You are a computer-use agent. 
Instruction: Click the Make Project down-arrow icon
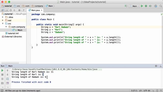[x=126, y=6]
